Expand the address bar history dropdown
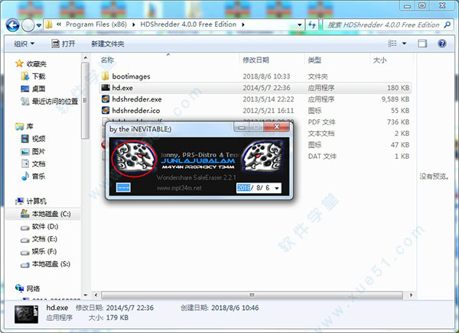This screenshot has height=333, width=459. click(299, 25)
